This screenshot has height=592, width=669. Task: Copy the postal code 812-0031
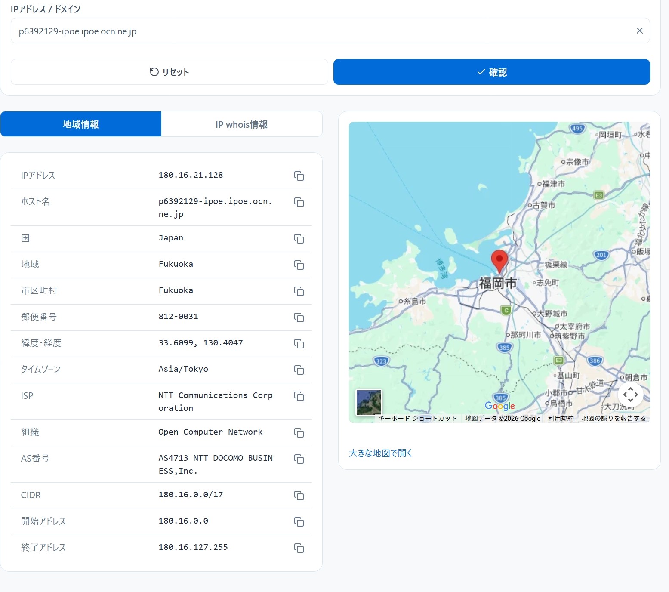(x=299, y=318)
